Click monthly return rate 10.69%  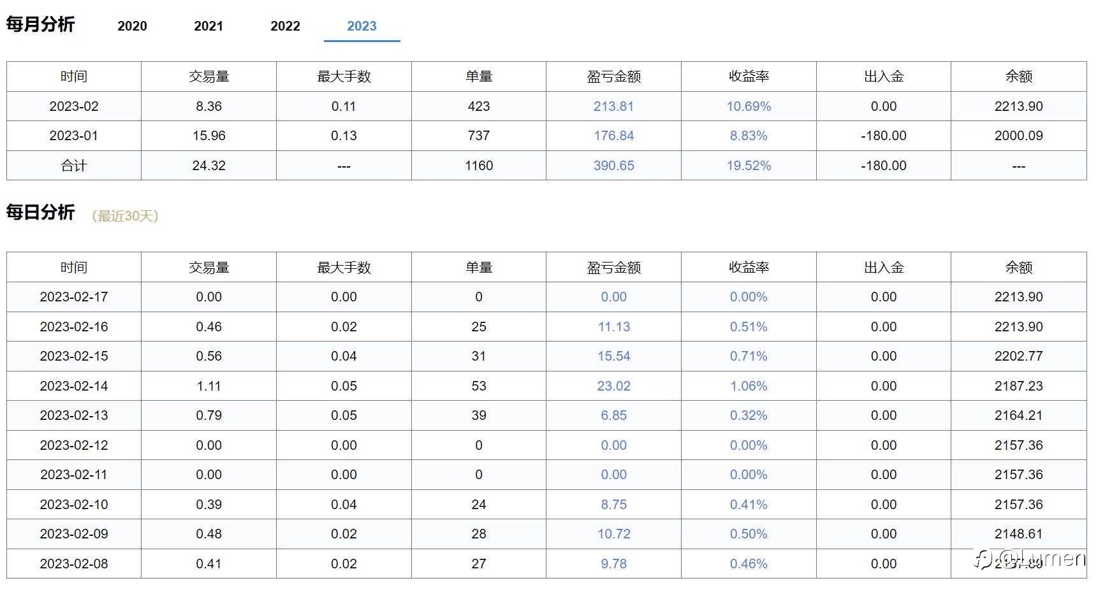coord(749,106)
